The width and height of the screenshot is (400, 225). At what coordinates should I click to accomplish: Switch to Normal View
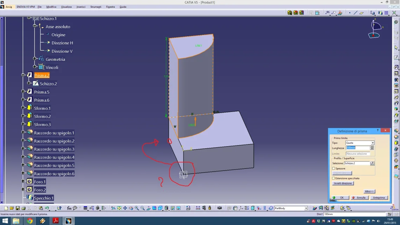[x=148, y=208]
